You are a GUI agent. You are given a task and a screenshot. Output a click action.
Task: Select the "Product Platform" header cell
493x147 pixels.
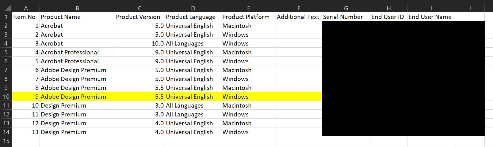click(248, 17)
